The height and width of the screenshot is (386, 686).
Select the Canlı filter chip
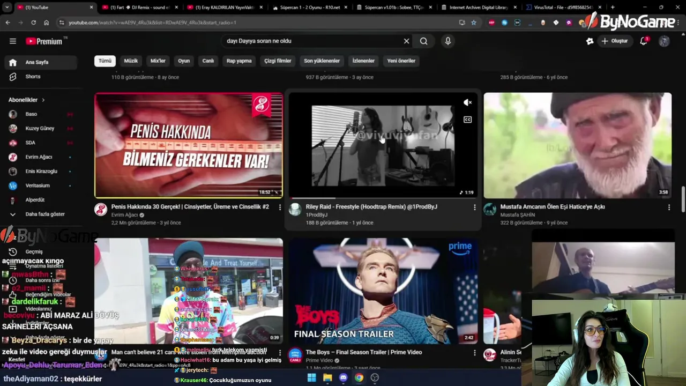pyautogui.click(x=208, y=61)
